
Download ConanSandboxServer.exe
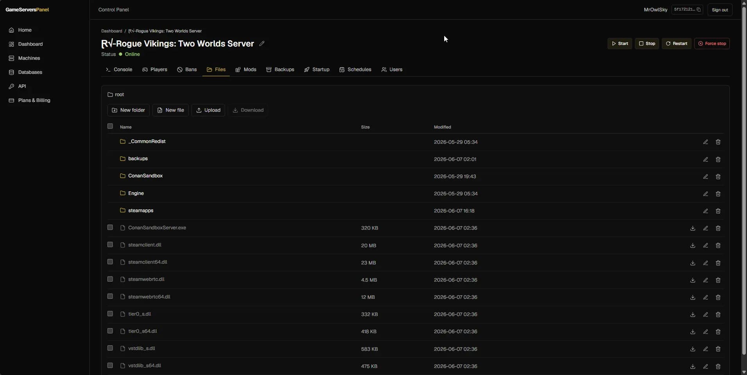693,228
